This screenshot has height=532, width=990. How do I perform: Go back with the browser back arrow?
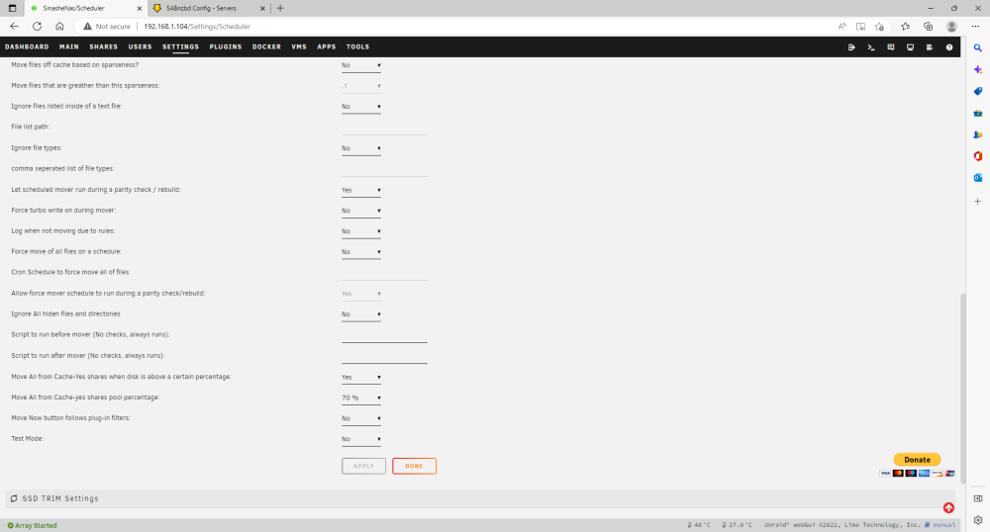point(14,27)
